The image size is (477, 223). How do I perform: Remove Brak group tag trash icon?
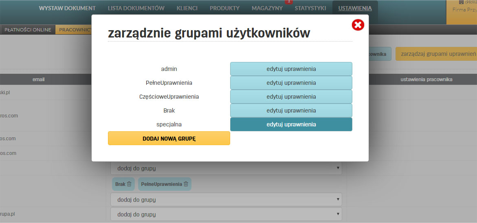(129, 184)
